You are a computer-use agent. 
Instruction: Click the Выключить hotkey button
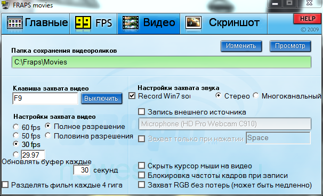pos(101,99)
